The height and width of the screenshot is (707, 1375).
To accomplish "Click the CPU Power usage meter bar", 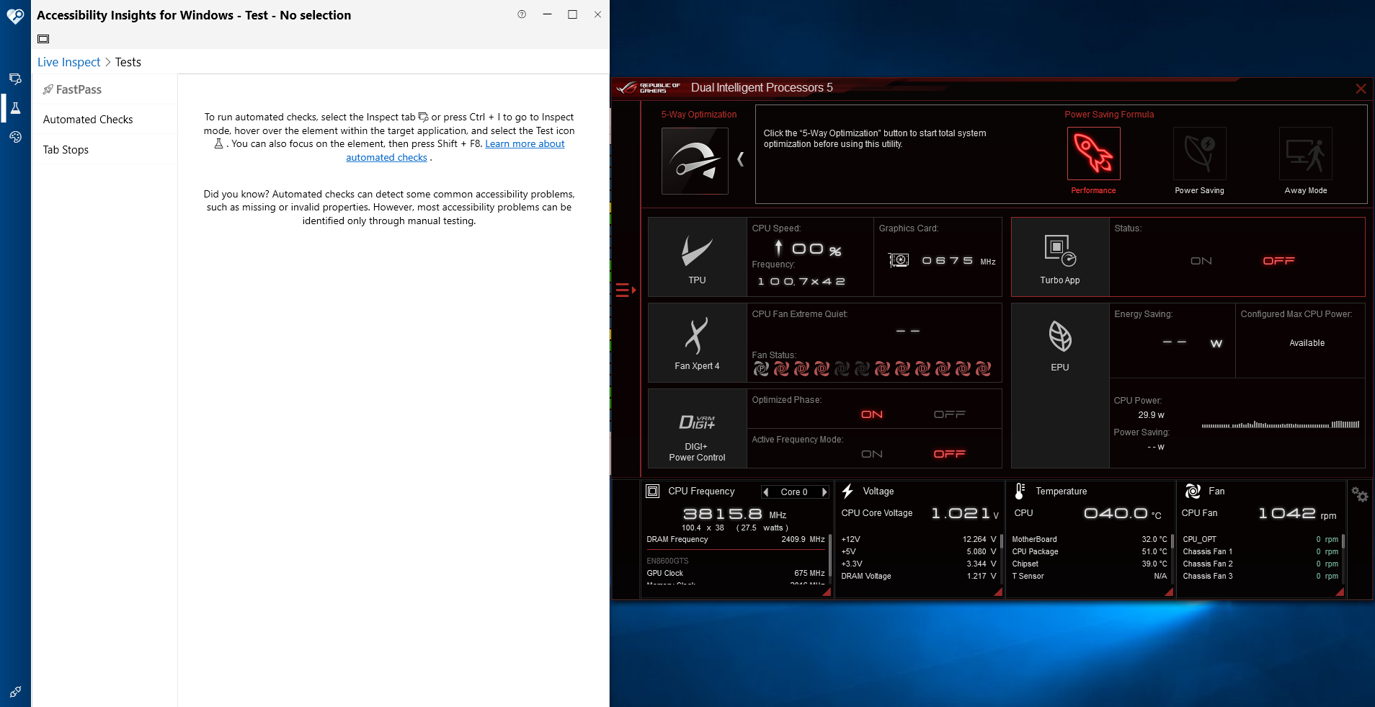I will (1279, 425).
